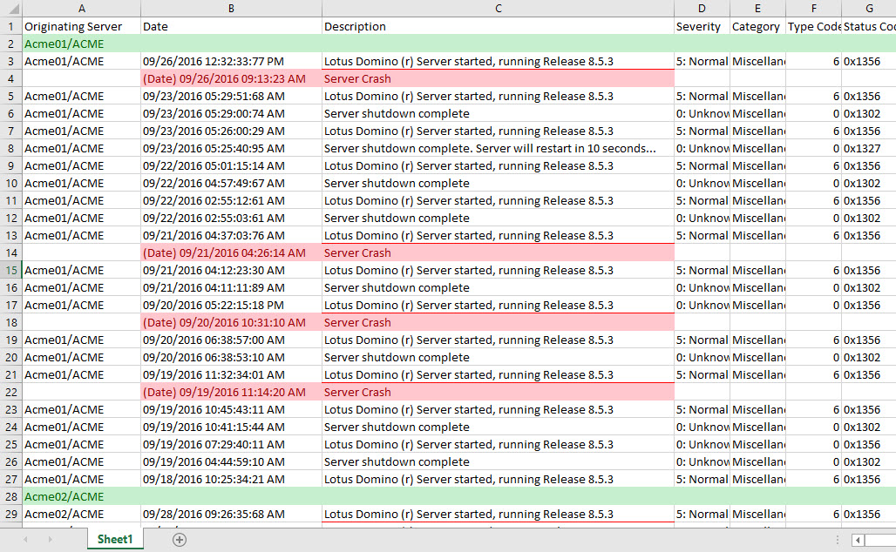
Task: Click date 09/26/2016 12:32:33:77 PM
Action: click(x=231, y=61)
